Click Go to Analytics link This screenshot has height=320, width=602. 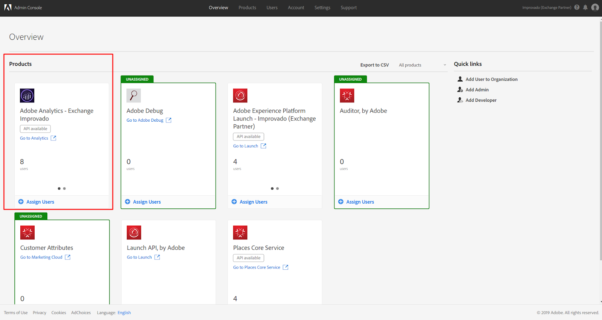34,138
